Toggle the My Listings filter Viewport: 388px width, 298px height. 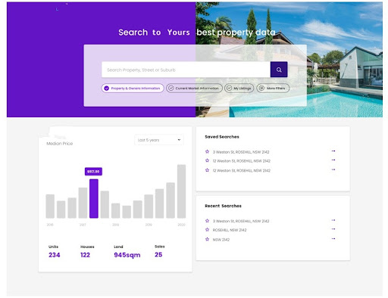(239, 88)
